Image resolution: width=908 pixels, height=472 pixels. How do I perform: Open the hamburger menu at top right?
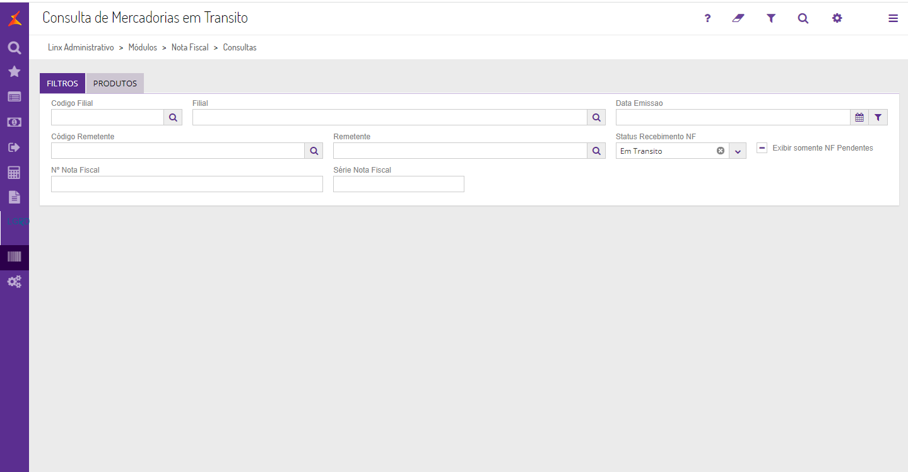coord(893,18)
